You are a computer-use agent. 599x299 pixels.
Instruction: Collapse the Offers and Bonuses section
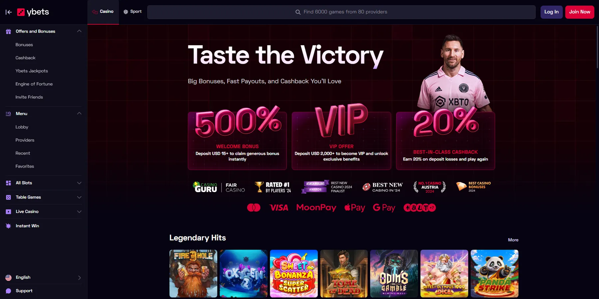point(79,31)
